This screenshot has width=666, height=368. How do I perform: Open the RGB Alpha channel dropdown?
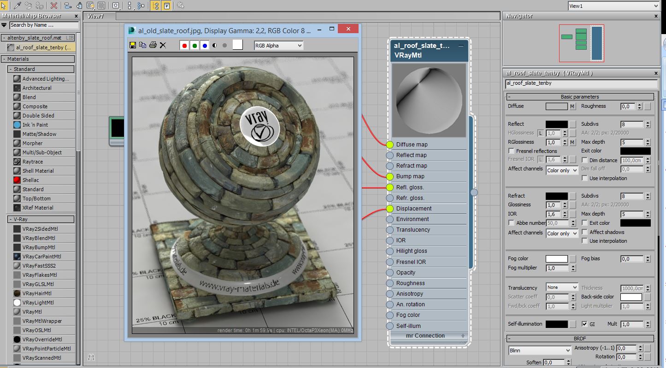click(x=278, y=46)
